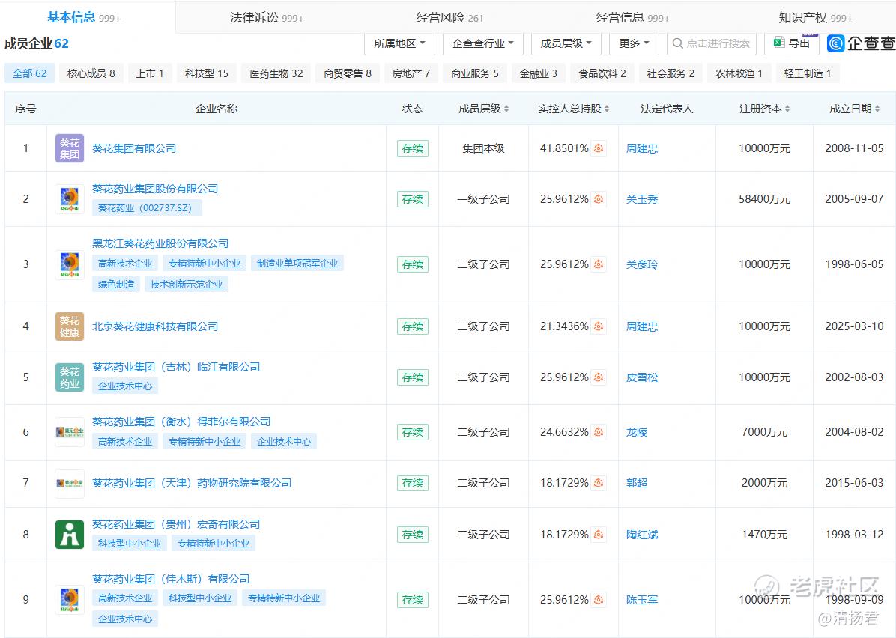Click 科技型中小企业 tag in 贵州宏奇 row
The height and width of the screenshot is (638, 896).
(x=130, y=543)
